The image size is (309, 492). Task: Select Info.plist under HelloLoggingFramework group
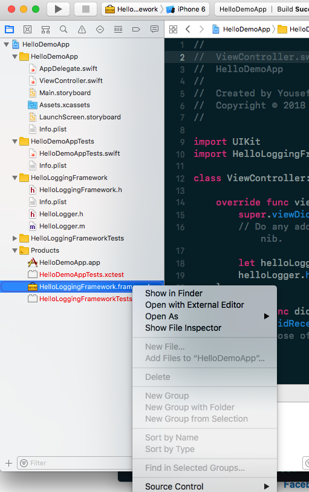pyautogui.click(x=53, y=202)
